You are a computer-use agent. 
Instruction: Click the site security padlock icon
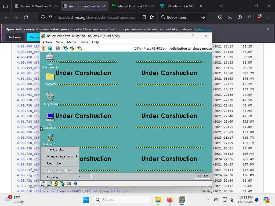point(50,17)
